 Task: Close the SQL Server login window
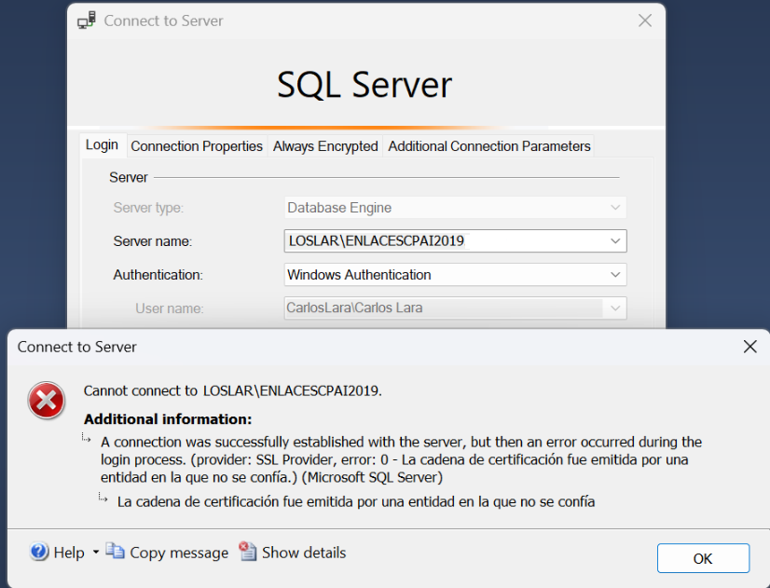(645, 21)
